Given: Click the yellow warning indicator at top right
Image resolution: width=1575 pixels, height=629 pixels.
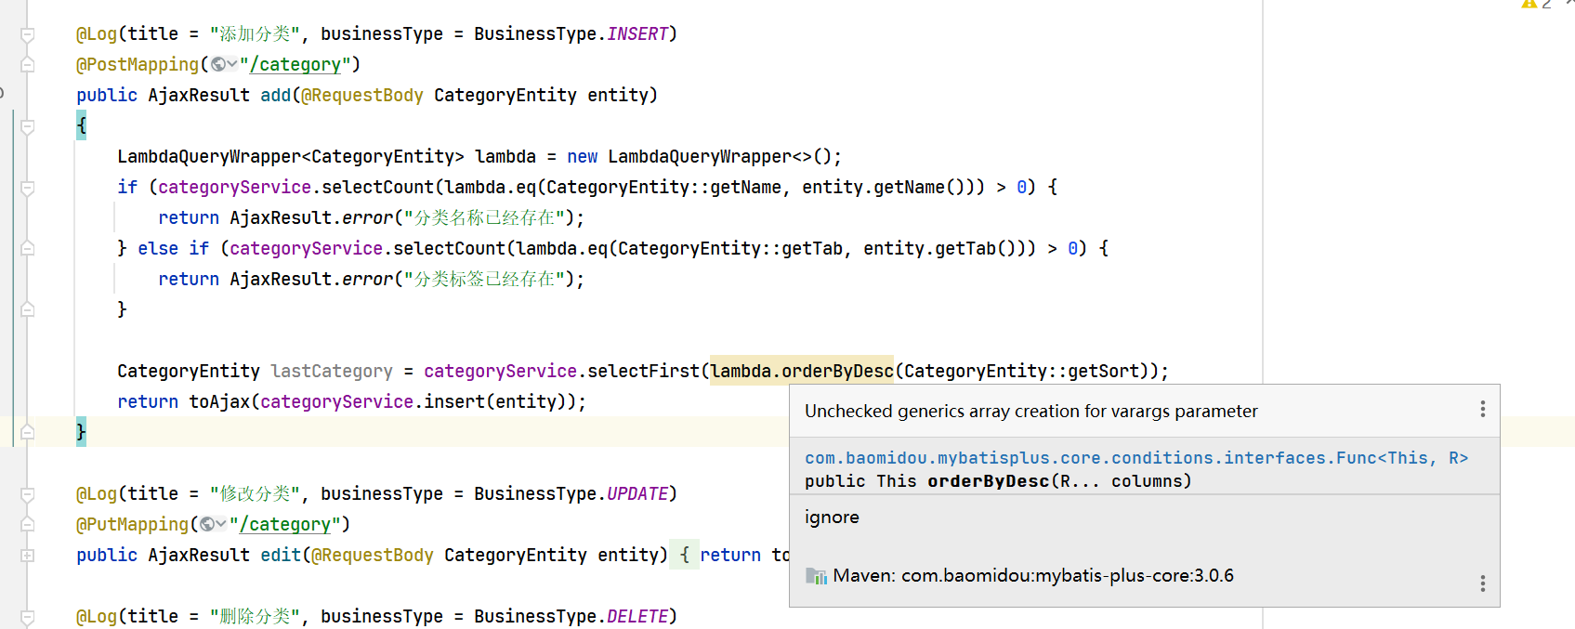Looking at the screenshot, I should [1529, 4].
